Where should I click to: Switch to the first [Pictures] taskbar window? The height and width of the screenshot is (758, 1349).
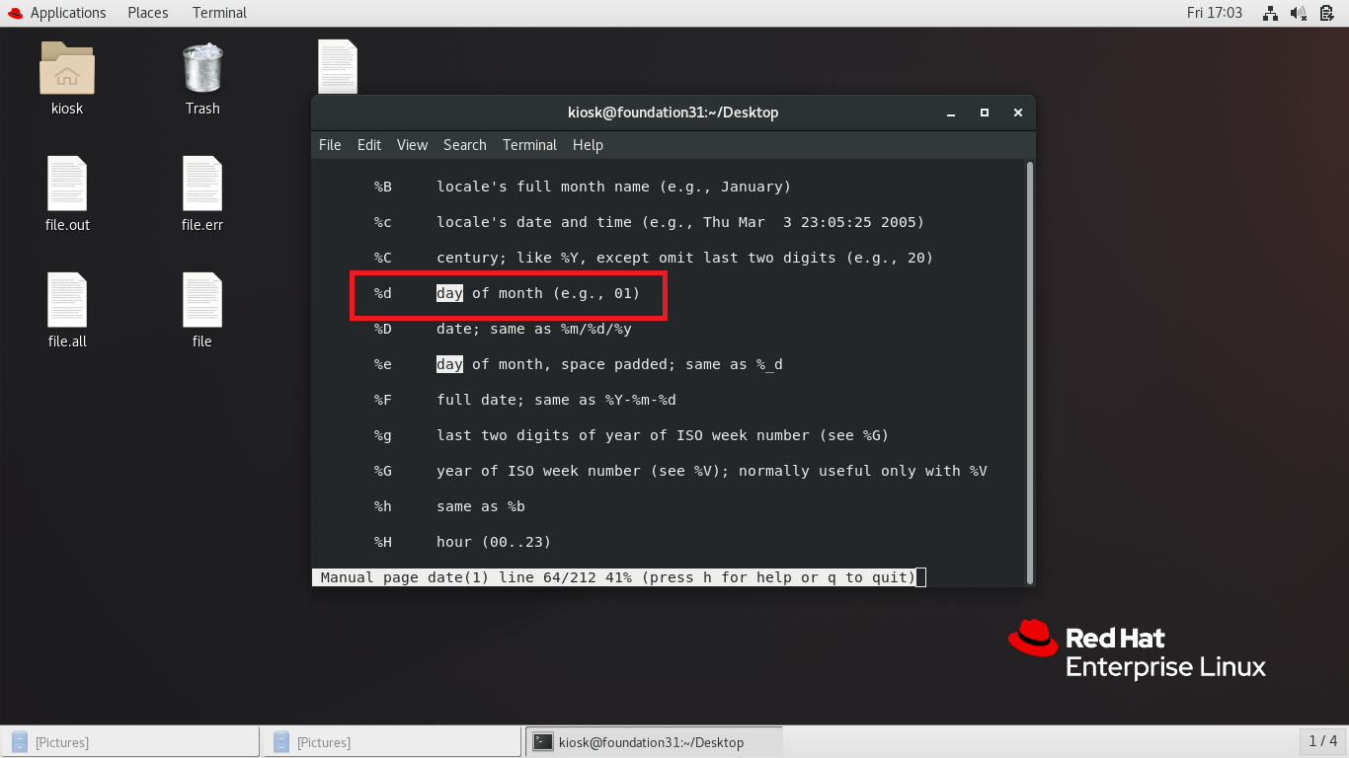[x=131, y=742]
